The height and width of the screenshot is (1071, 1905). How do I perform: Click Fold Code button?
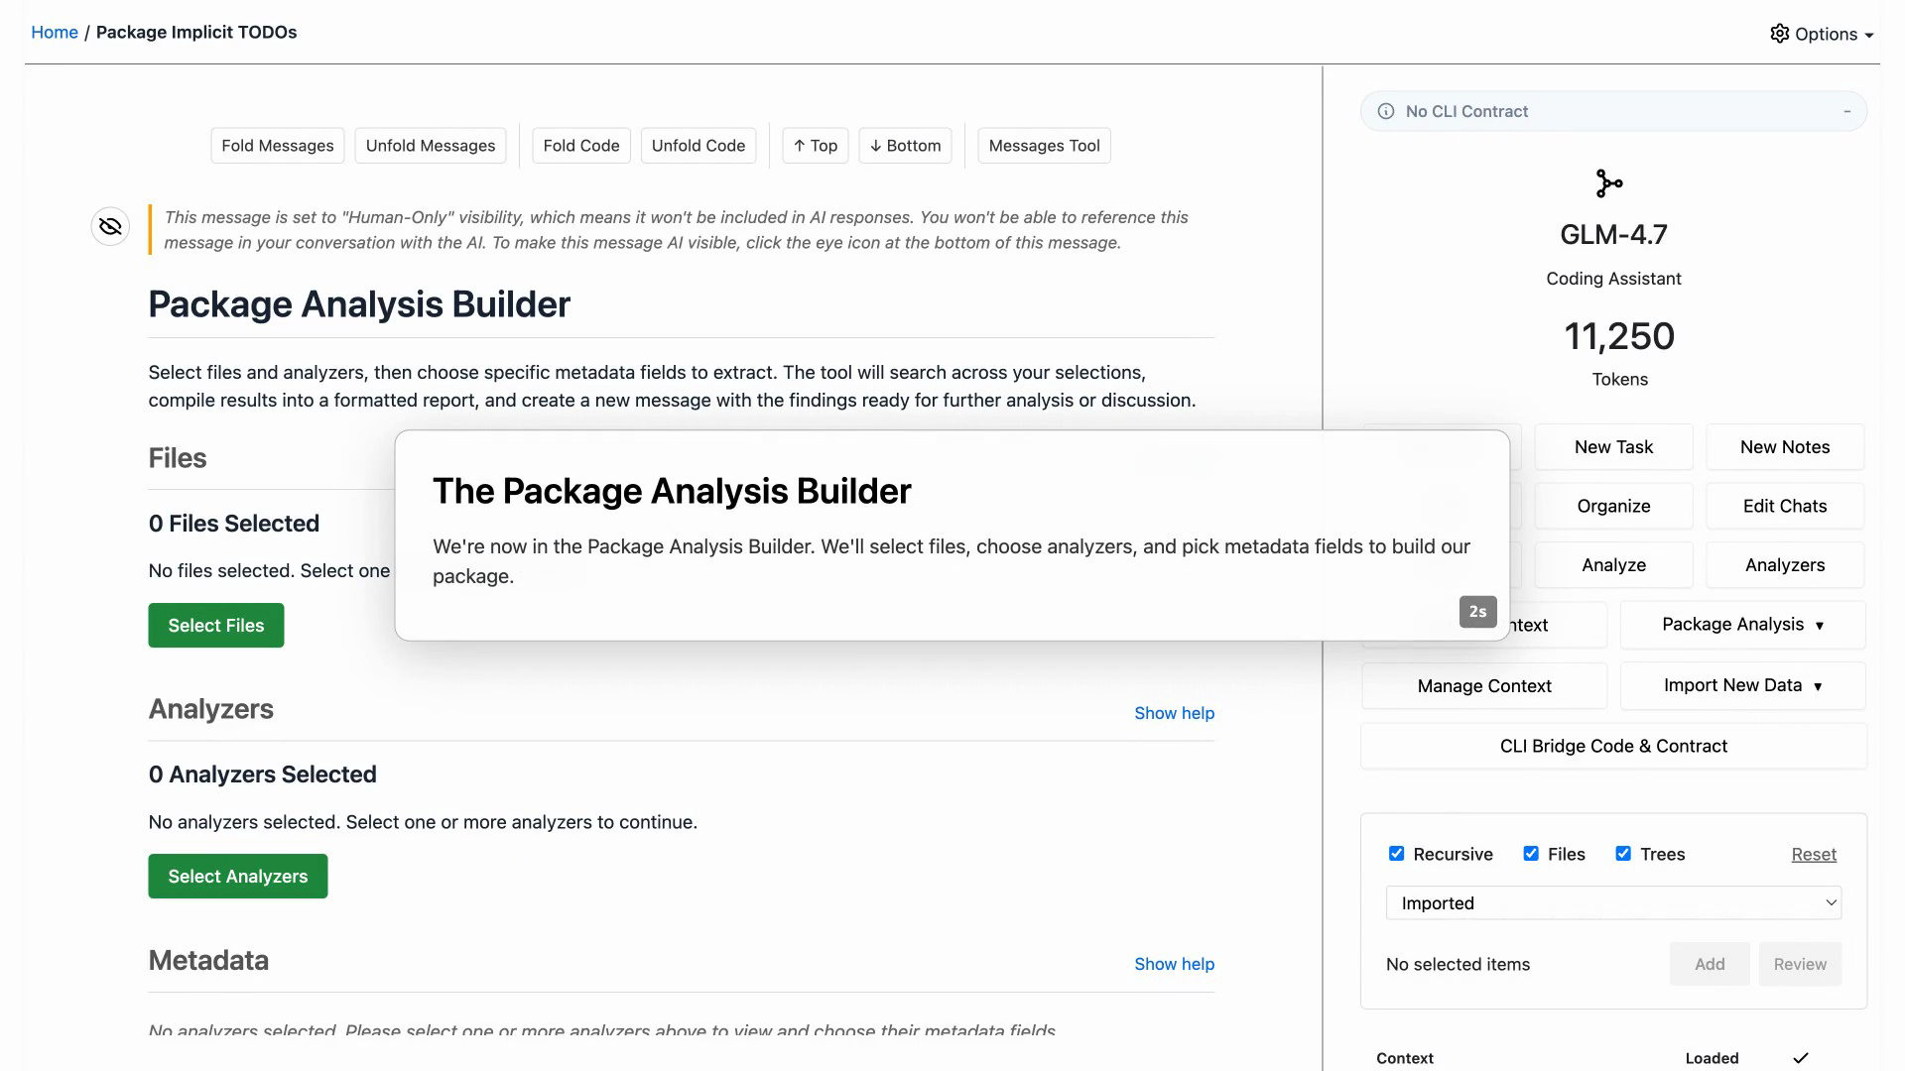point(581,146)
